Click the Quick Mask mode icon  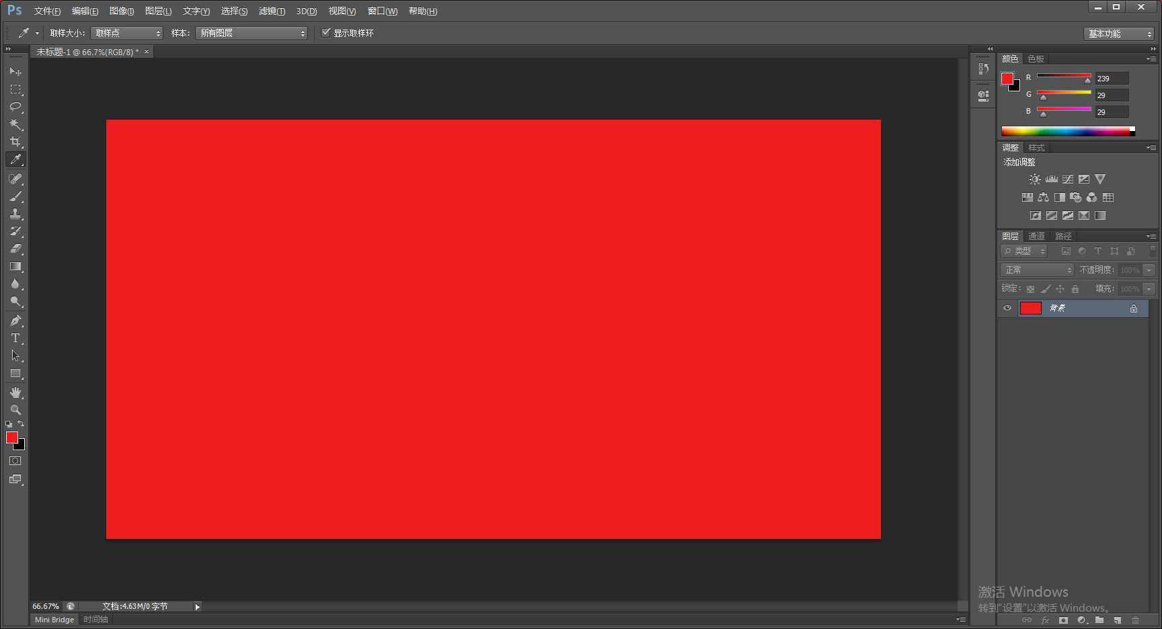(15, 461)
